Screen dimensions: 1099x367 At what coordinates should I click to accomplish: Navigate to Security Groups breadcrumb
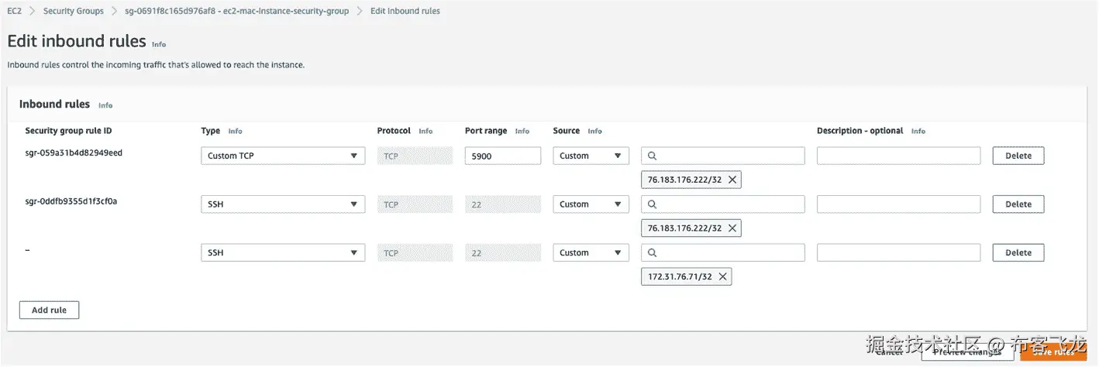click(74, 12)
